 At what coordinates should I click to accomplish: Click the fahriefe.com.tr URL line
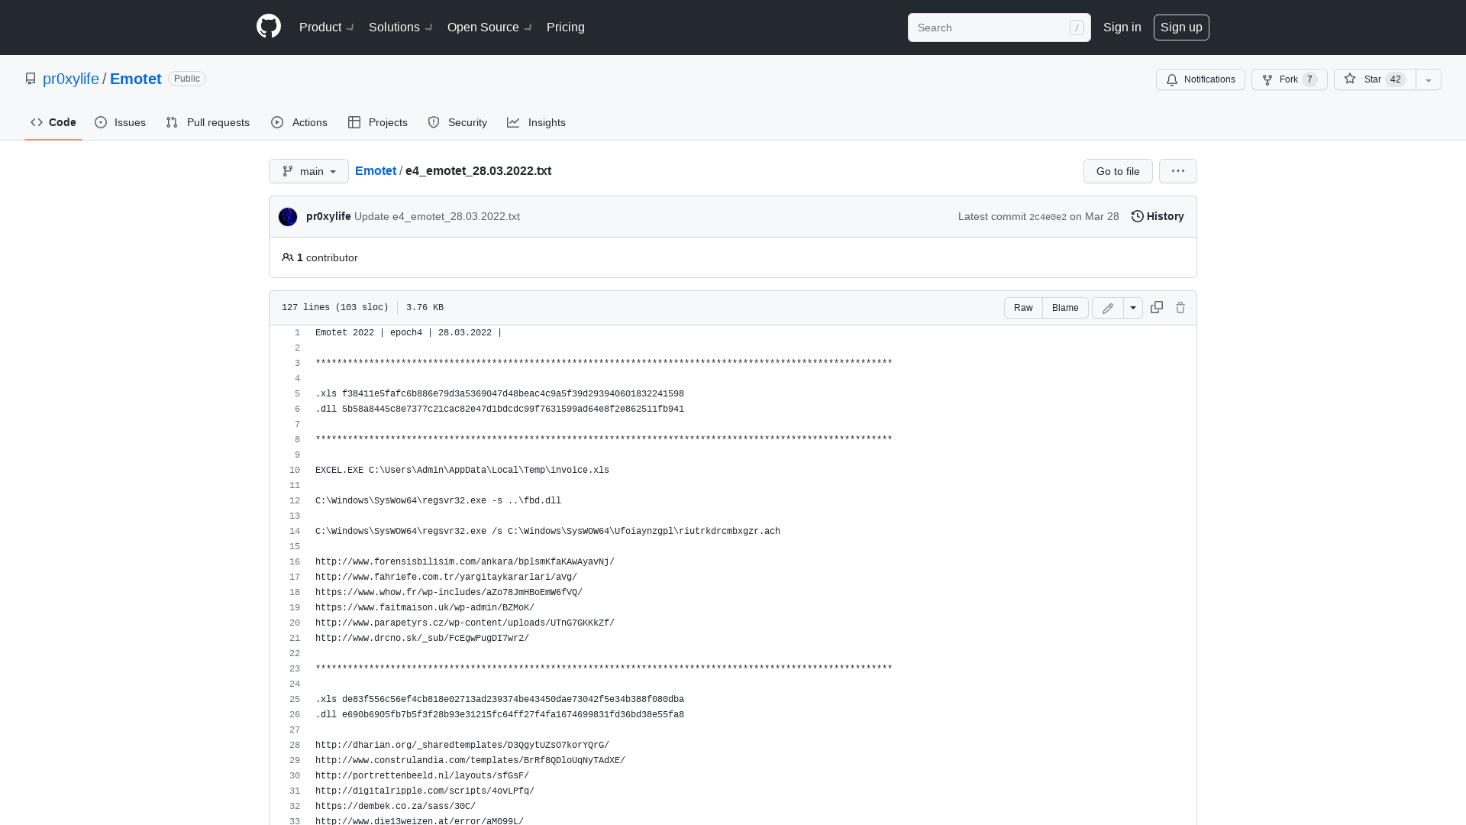(x=446, y=577)
